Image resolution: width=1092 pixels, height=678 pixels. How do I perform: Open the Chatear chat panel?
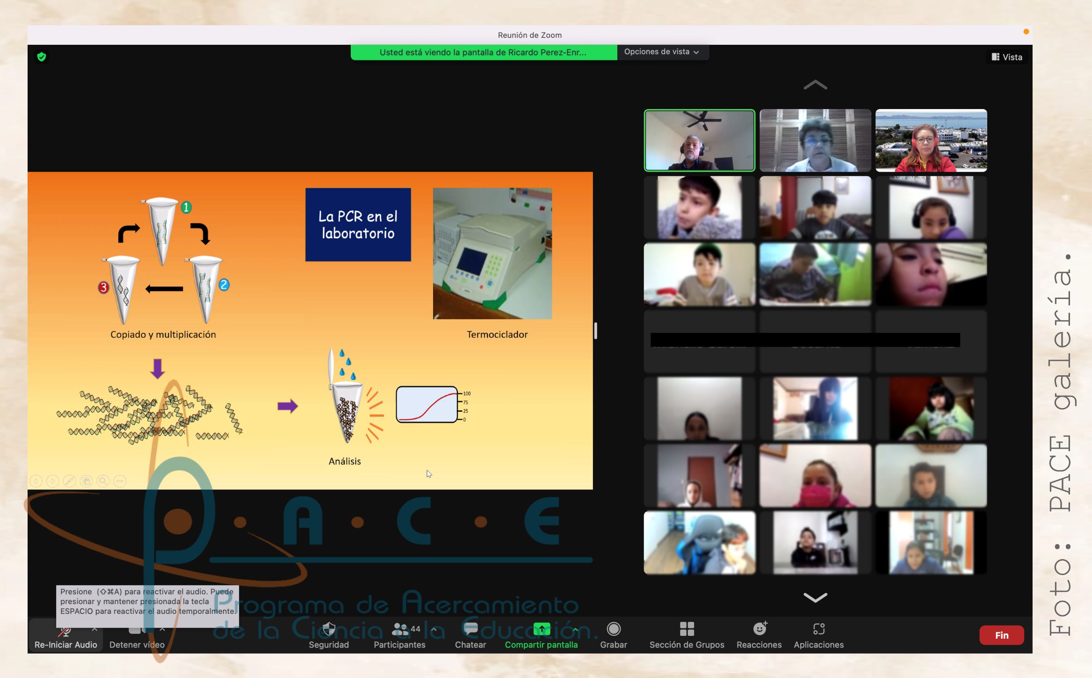point(470,635)
